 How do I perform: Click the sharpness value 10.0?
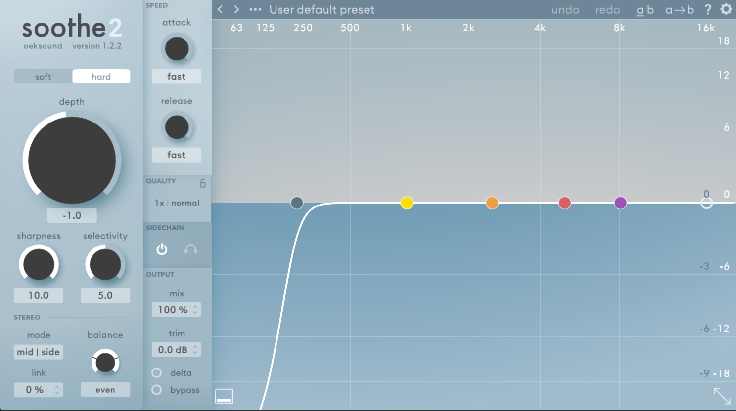(39, 295)
